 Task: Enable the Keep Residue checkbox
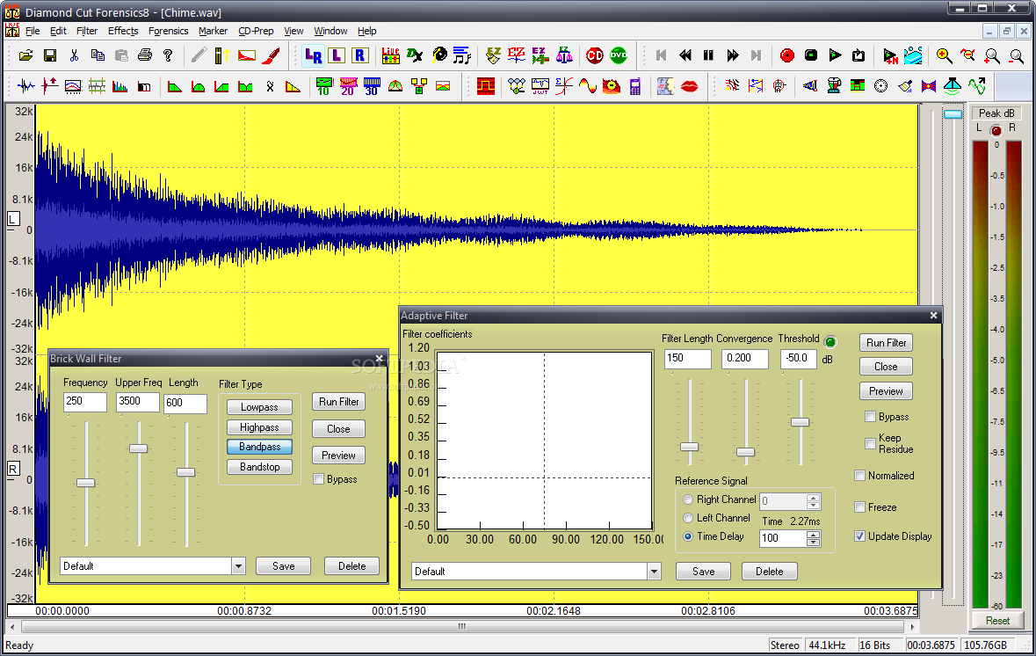coord(870,443)
